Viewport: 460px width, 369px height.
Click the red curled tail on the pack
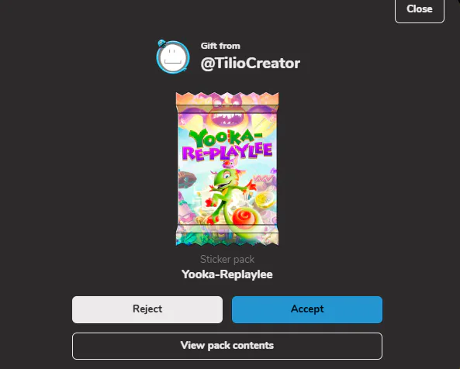point(244,218)
